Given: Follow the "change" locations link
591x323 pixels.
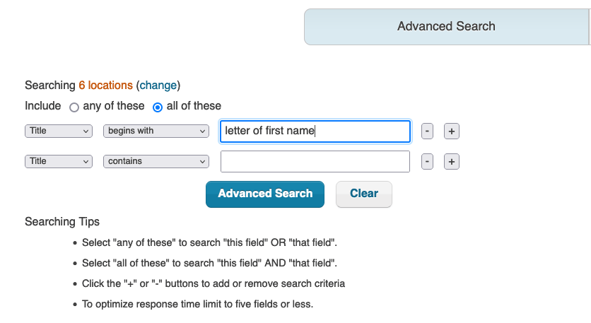Looking at the screenshot, I should pyautogui.click(x=158, y=86).
